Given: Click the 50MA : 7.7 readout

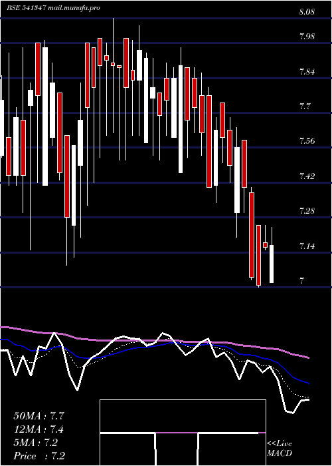Looking at the screenshot, I should pyautogui.click(x=39, y=416).
